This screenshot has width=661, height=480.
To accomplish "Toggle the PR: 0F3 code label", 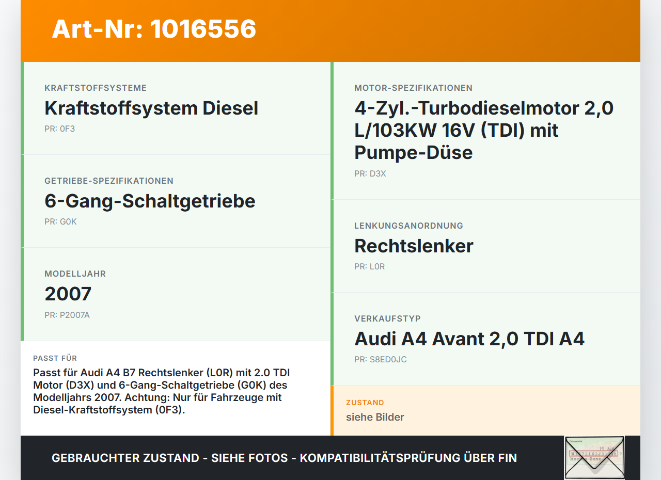I will click(x=60, y=129).
